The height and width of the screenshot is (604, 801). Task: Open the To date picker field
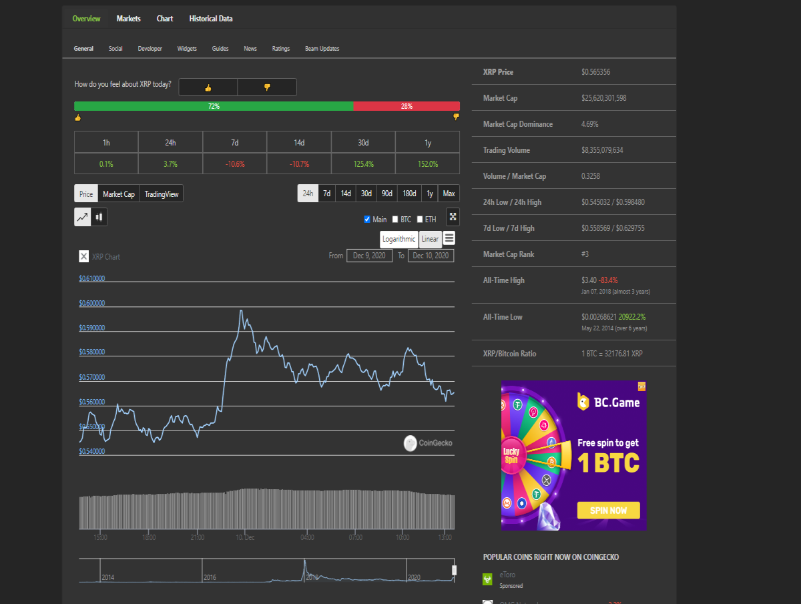pos(431,256)
